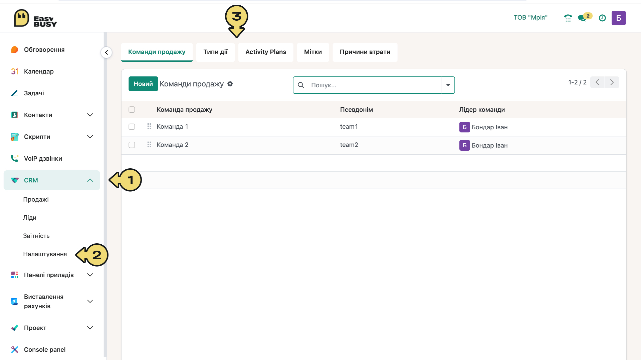Click the ТОВ "Мрія" company switcher
Image resolution: width=641 pixels, height=360 pixels.
(x=530, y=18)
